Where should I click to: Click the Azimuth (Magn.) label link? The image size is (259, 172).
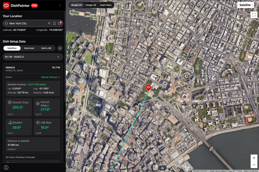[45, 104]
